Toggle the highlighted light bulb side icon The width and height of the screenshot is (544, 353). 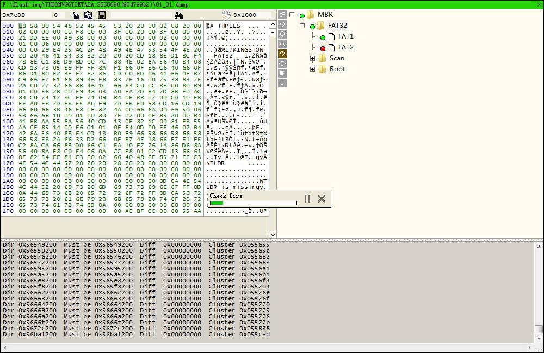coord(282,53)
